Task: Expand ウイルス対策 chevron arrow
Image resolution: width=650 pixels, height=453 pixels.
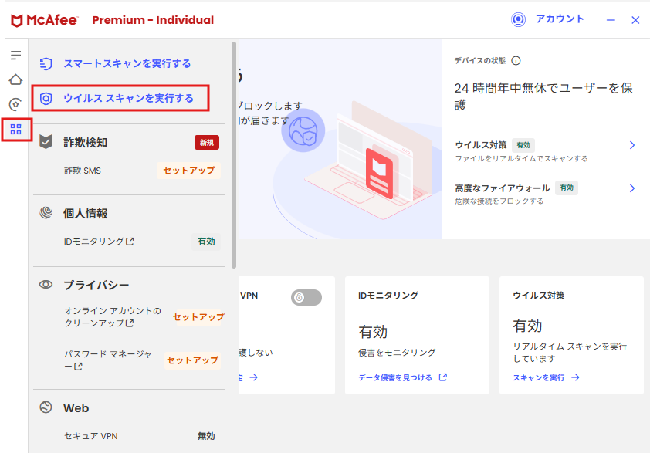Action: tap(631, 145)
